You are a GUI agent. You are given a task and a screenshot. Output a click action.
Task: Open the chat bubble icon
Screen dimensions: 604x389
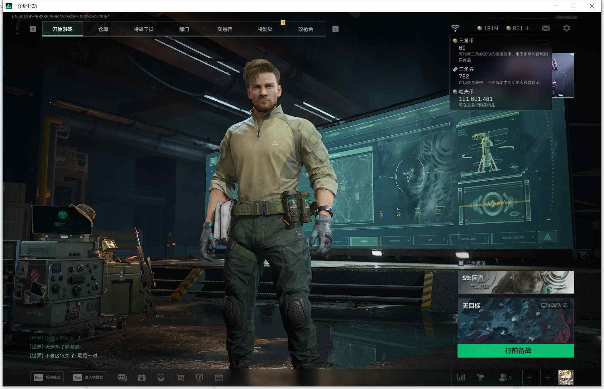click(x=122, y=377)
